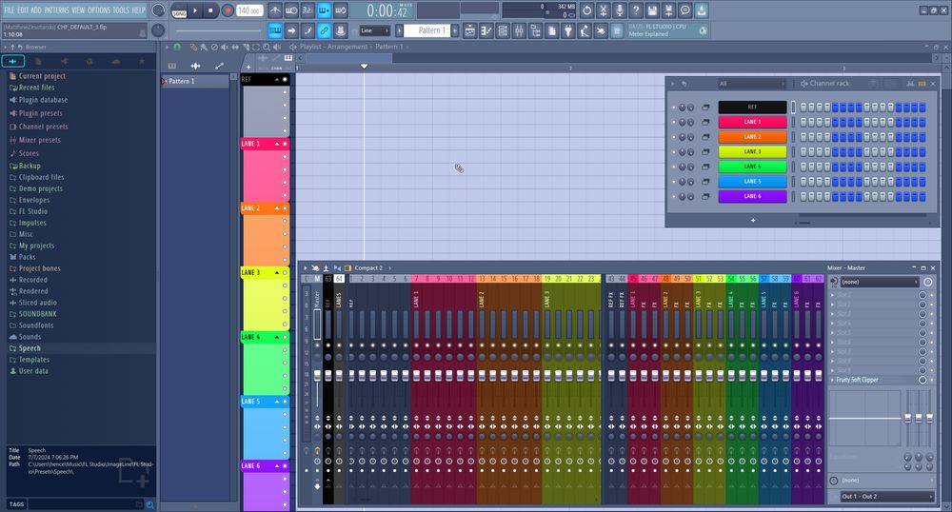The height and width of the screenshot is (512, 952).
Task: Open the undo history icon
Action: (586, 10)
